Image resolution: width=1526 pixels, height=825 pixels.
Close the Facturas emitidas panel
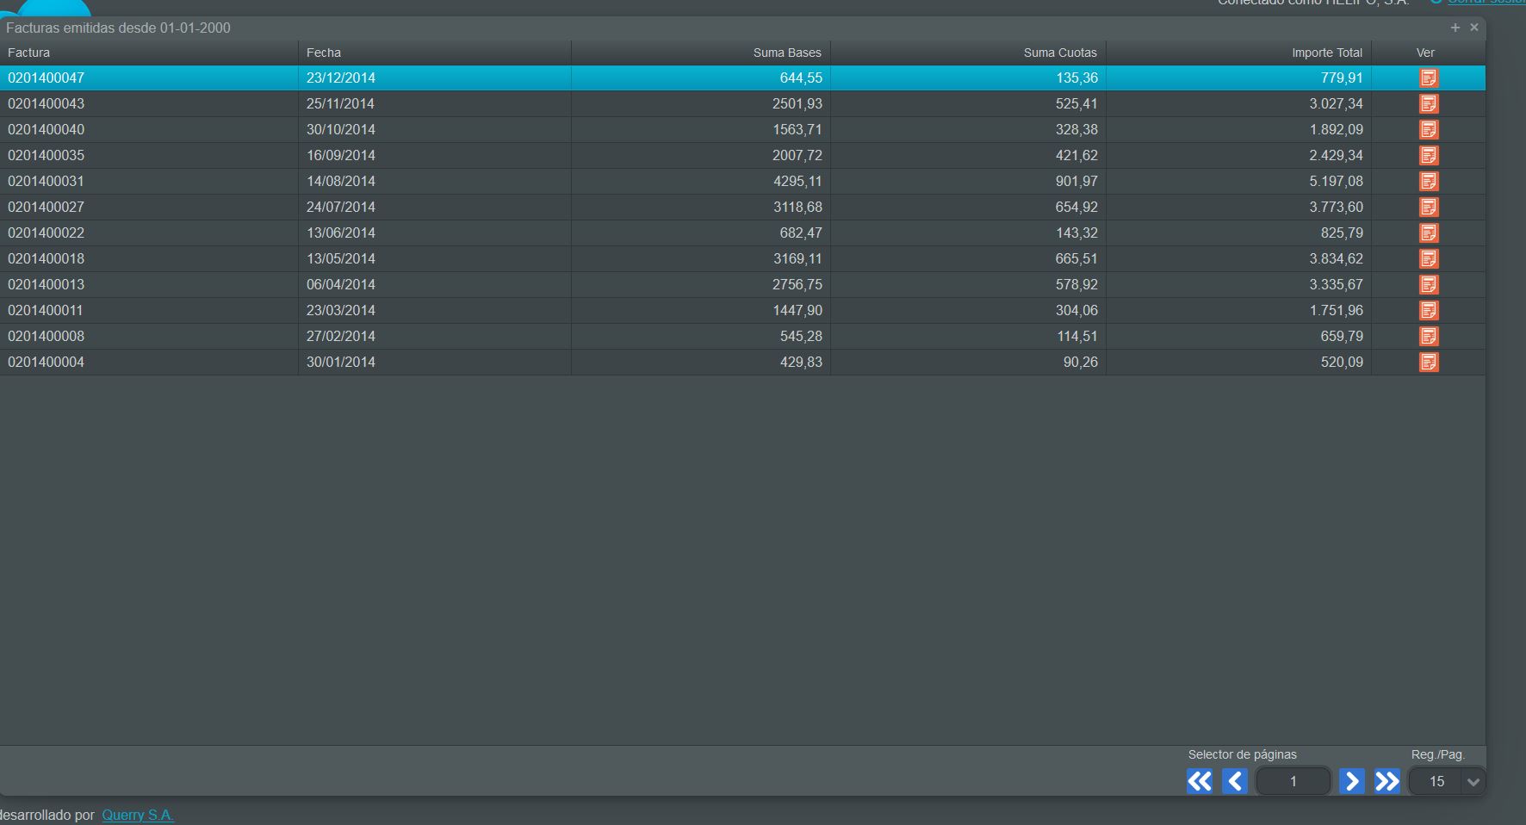click(1474, 28)
